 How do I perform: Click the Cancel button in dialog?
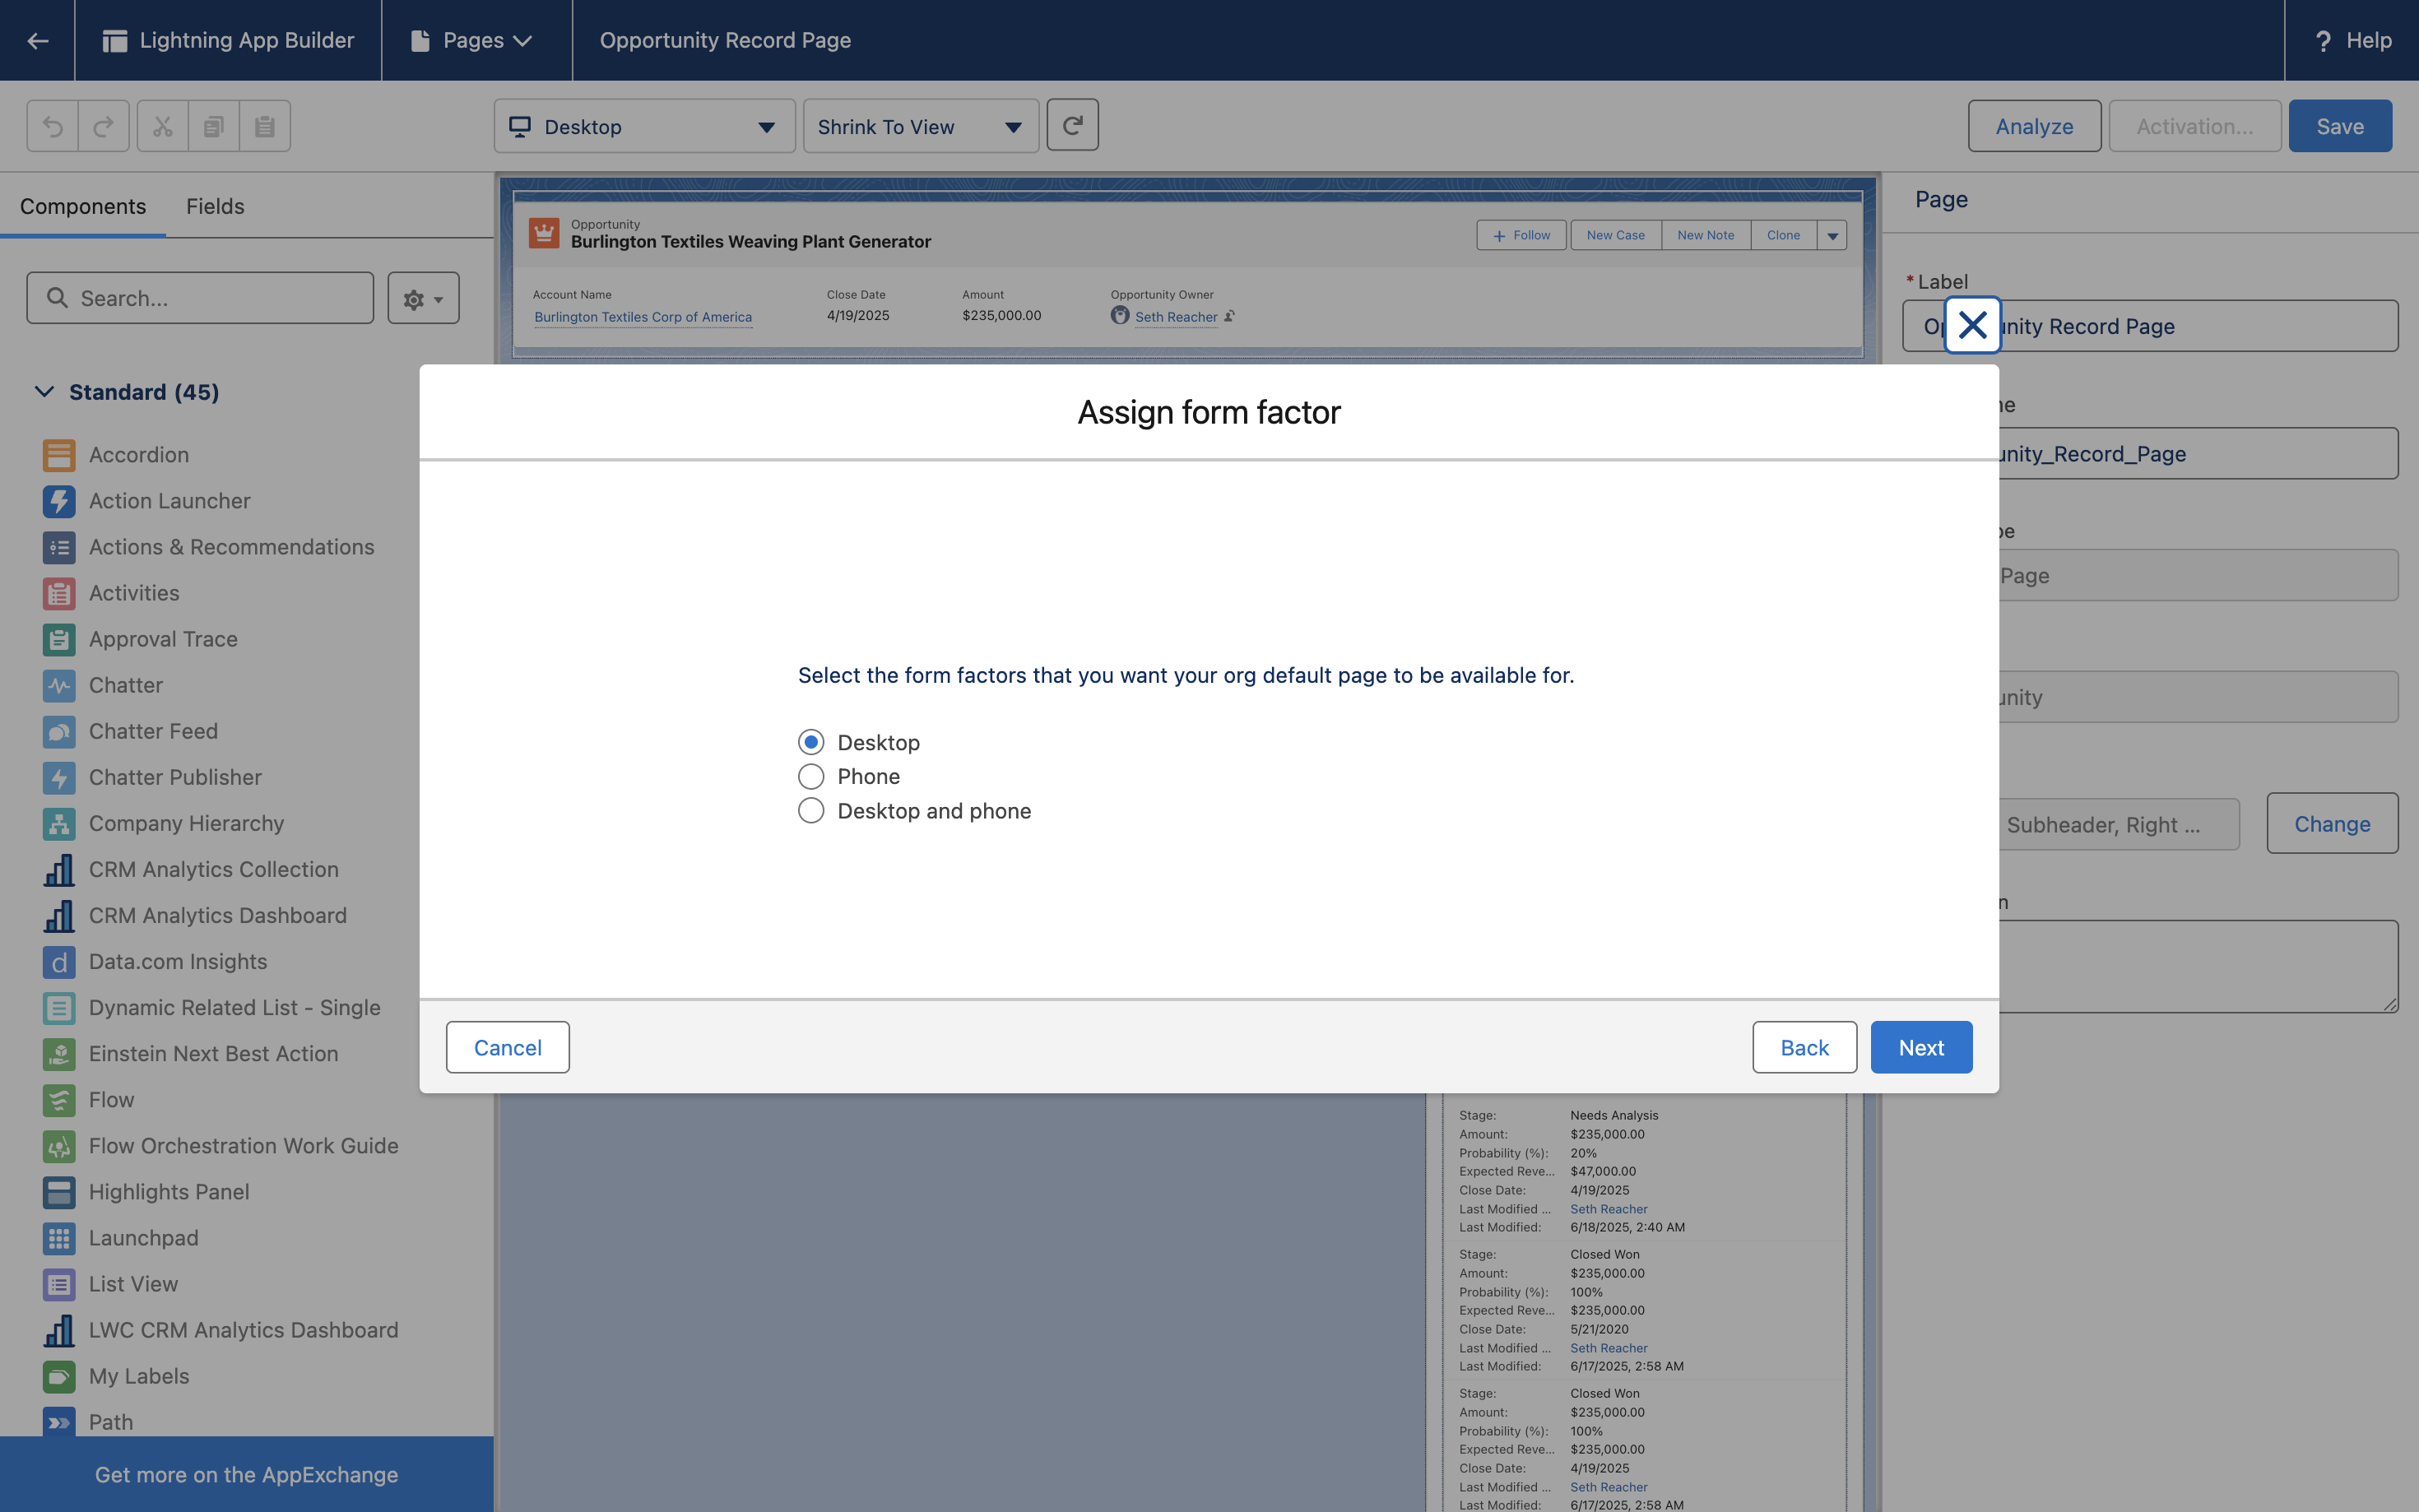[x=507, y=1047]
